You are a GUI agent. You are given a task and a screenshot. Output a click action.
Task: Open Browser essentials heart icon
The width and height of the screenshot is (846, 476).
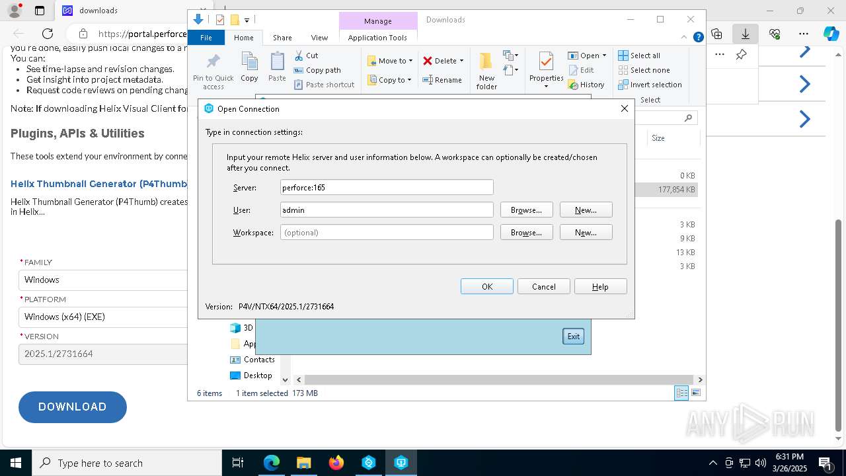click(x=775, y=34)
